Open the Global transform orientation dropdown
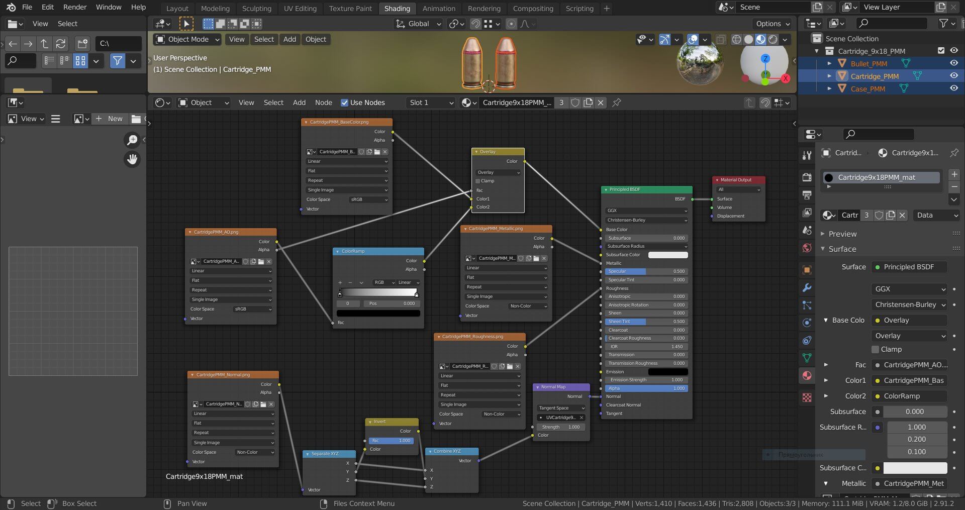Viewport: 965px width, 510px height. (x=419, y=24)
